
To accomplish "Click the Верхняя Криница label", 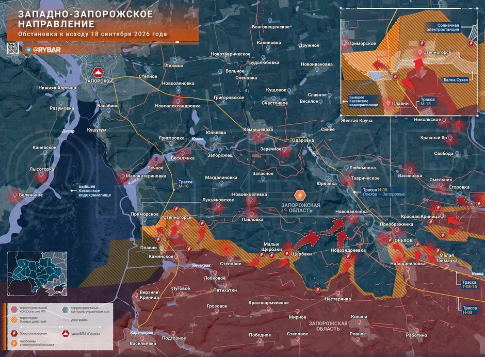I will click(x=149, y=295).
